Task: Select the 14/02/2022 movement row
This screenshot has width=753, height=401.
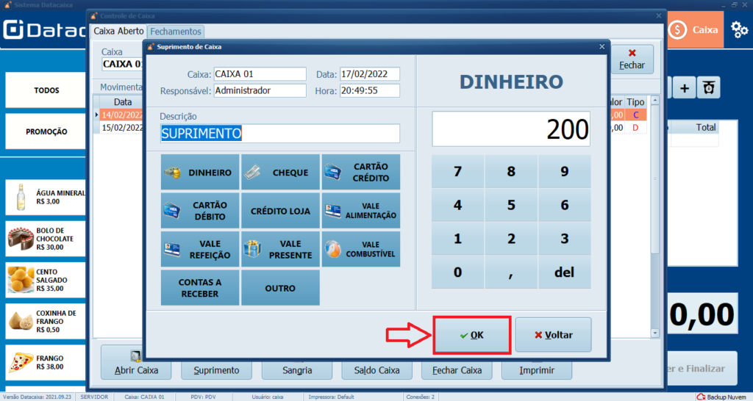Action: click(x=122, y=115)
